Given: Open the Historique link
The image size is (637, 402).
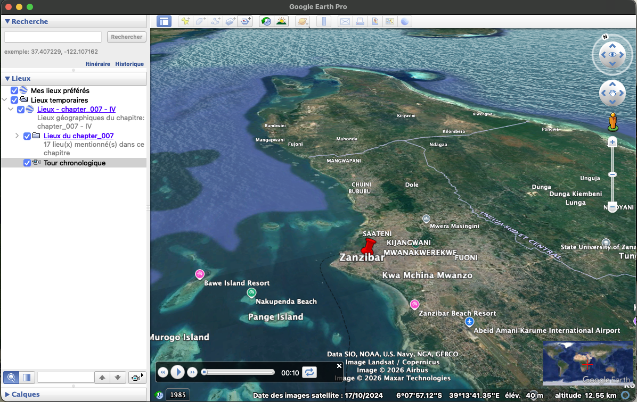Looking at the screenshot, I should [x=129, y=64].
